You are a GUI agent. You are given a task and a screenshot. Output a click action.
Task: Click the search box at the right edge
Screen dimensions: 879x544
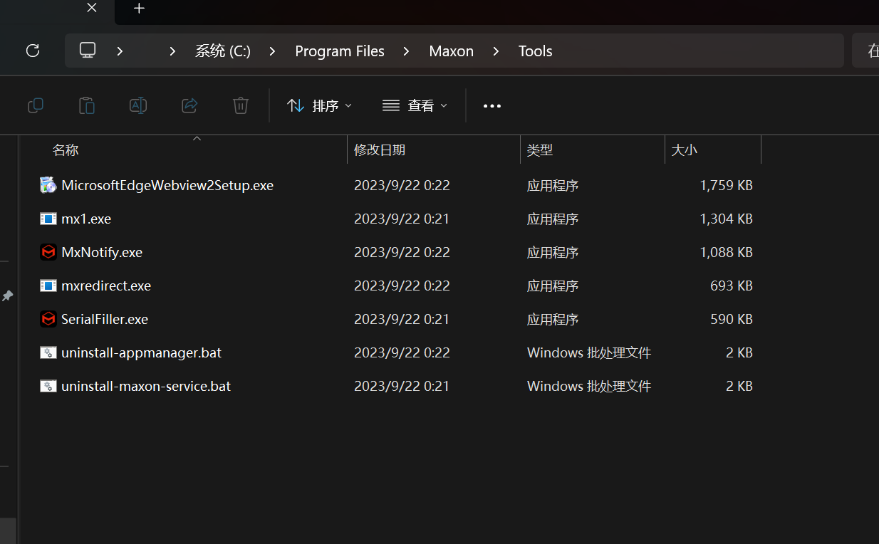coord(865,51)
